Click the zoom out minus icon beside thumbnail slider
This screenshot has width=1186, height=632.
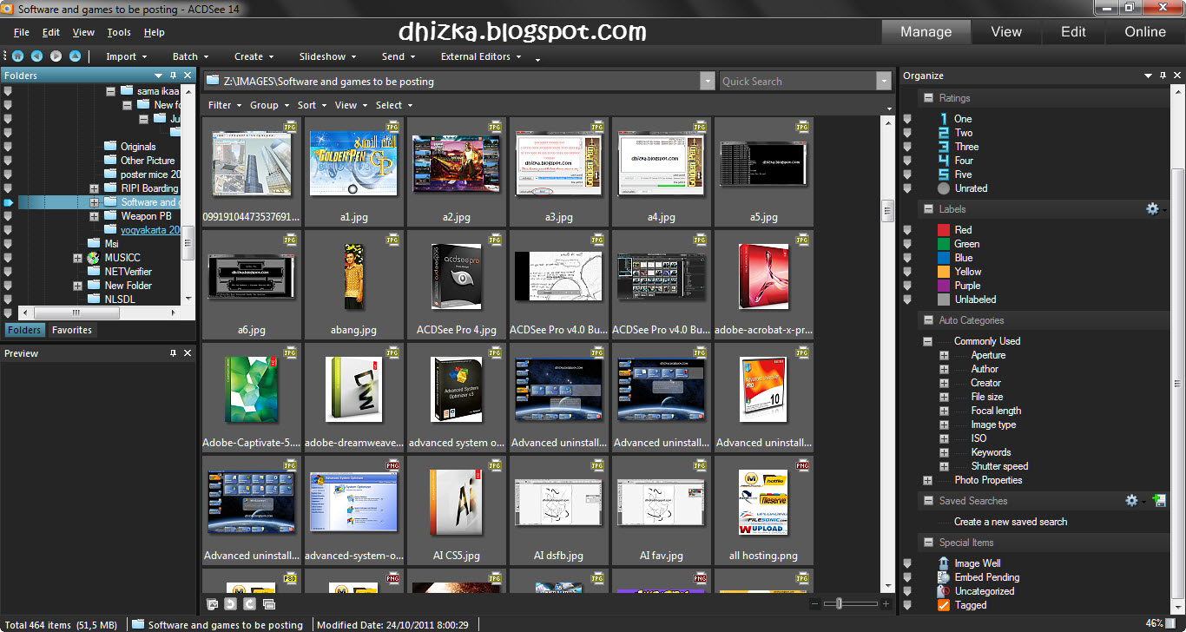814,603
